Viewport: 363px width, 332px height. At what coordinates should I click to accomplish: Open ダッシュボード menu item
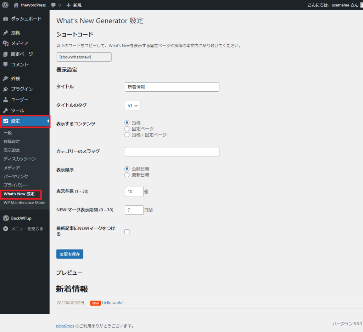tap(25, 19)
